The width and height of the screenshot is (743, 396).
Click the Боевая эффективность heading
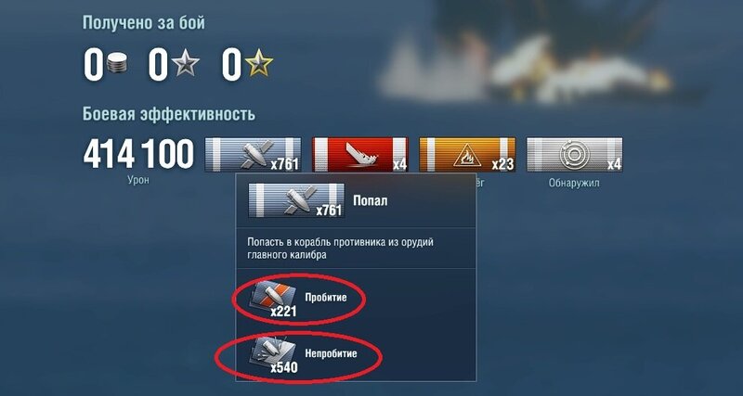point(169,114)
